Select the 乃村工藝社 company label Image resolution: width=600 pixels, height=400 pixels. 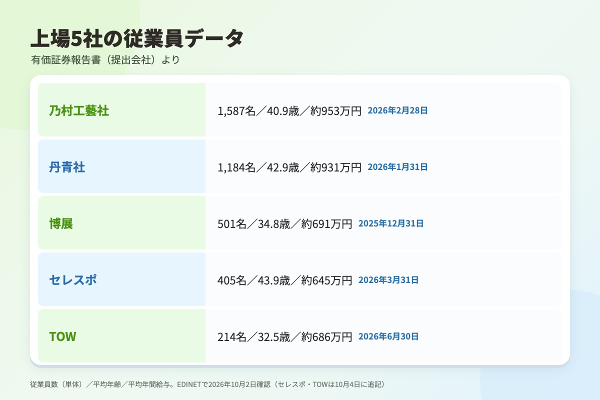(79, 110)
